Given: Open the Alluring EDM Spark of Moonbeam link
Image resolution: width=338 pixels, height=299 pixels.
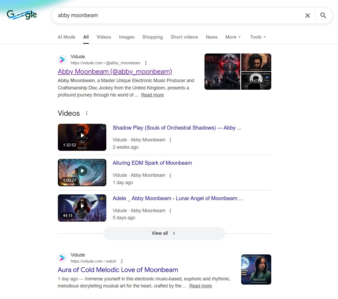Looking at the screenshot, I should point(152,163).
